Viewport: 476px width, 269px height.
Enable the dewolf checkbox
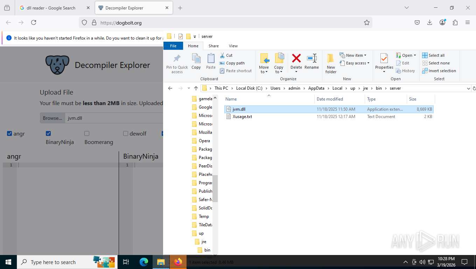[126, 133]
